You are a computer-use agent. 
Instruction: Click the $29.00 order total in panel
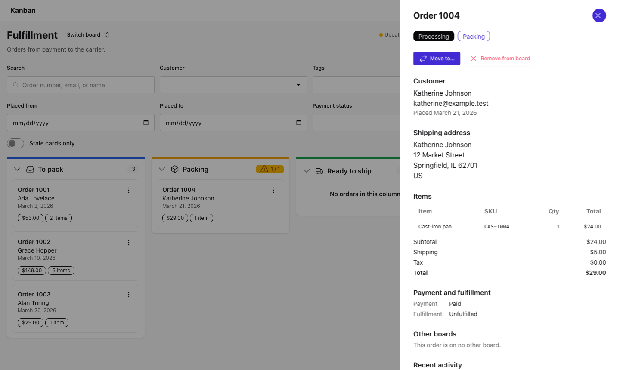595,273
